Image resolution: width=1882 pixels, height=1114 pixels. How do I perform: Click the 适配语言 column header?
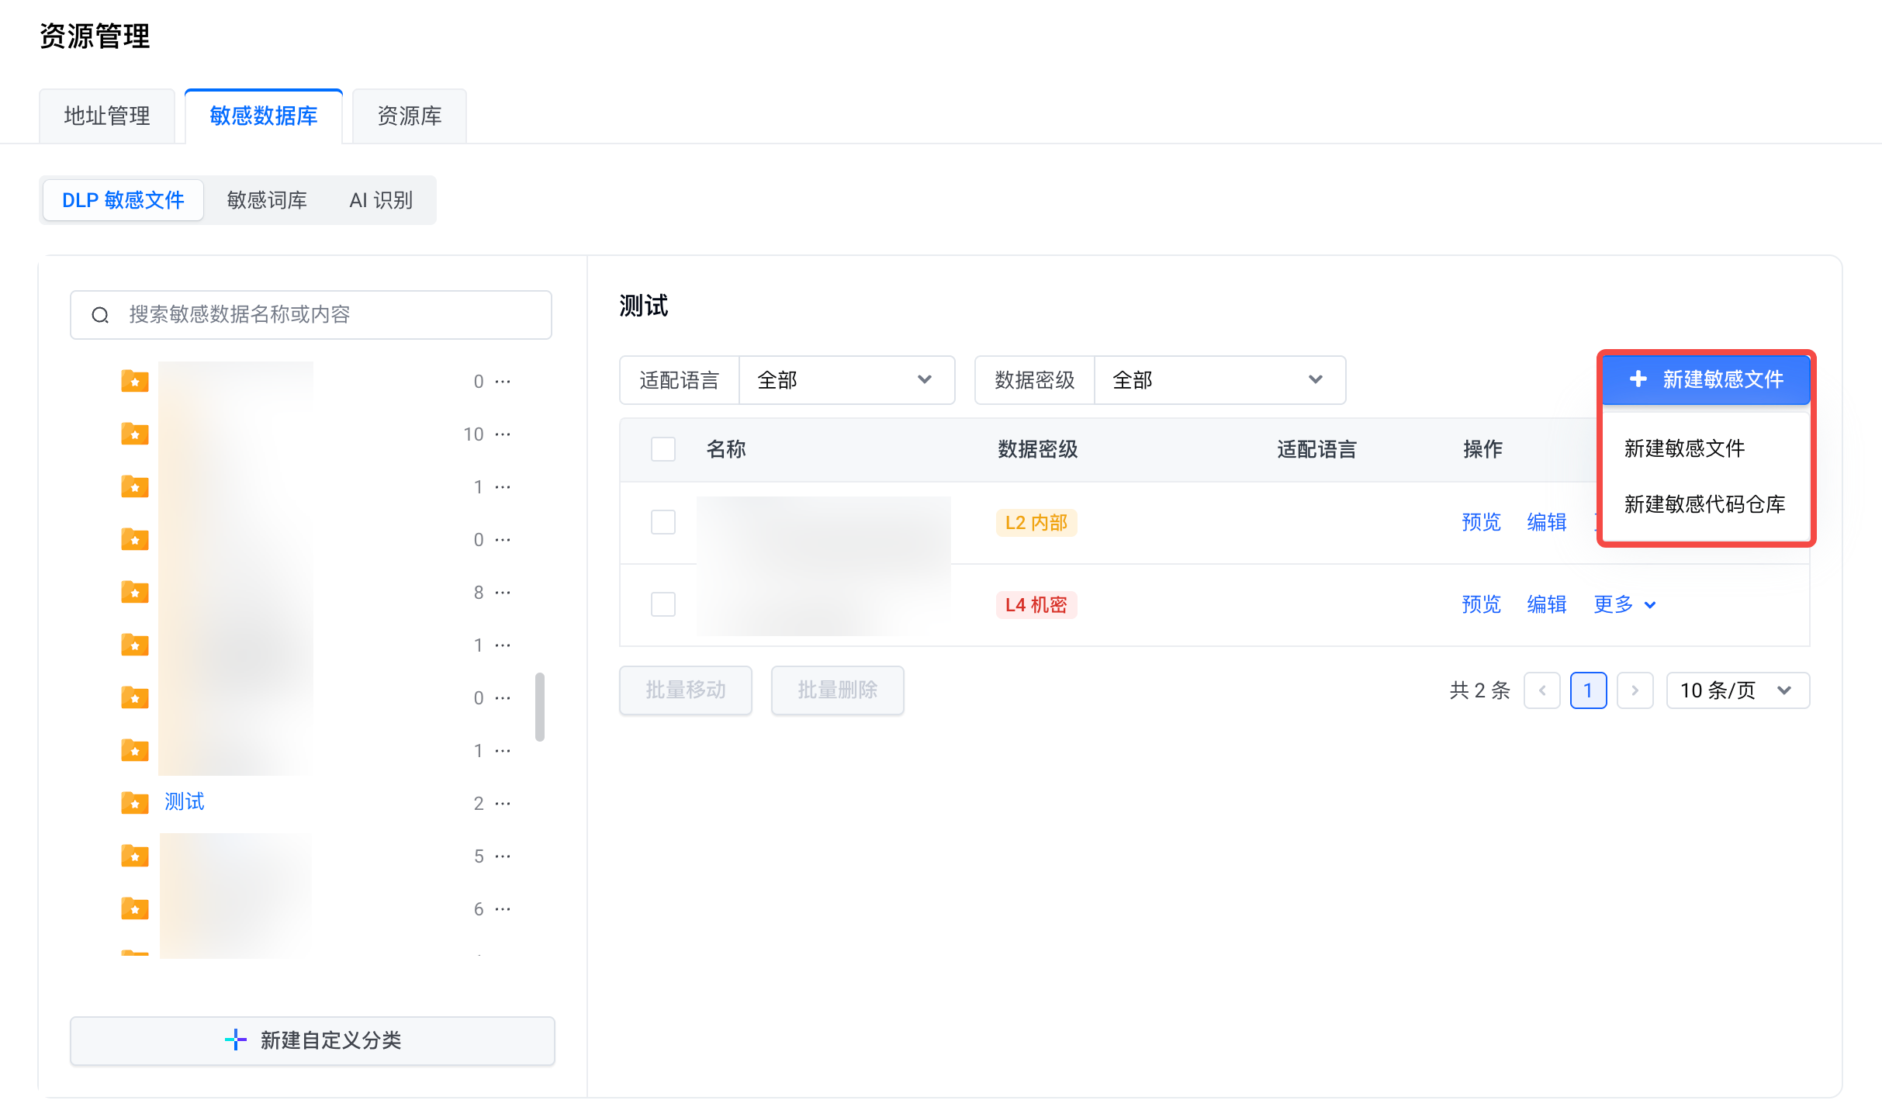(x=1316, y=449)
